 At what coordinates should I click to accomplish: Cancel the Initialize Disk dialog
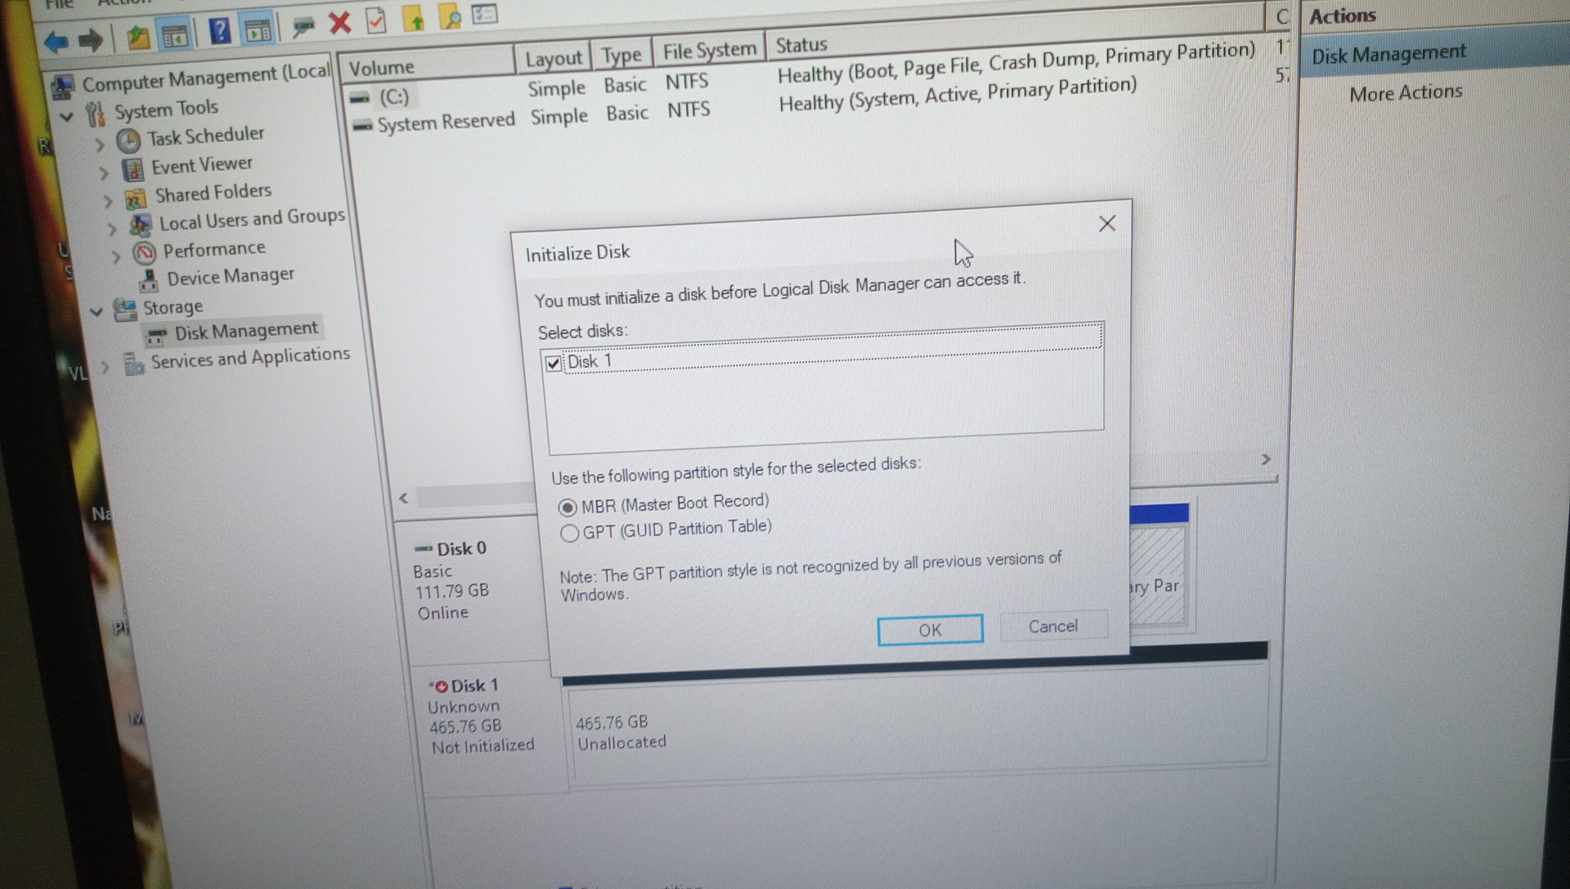coord(1052,626)
